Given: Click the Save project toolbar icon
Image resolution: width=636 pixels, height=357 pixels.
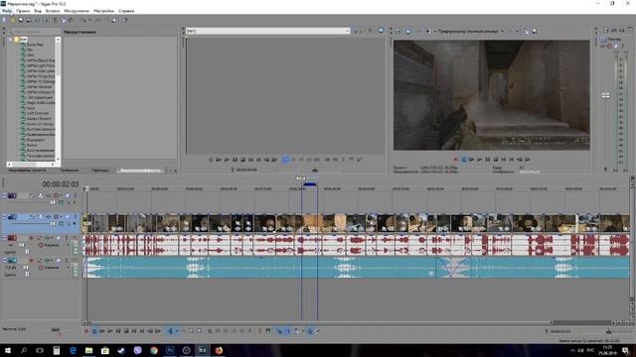Looking at the screenshot, I should point(21,20).
